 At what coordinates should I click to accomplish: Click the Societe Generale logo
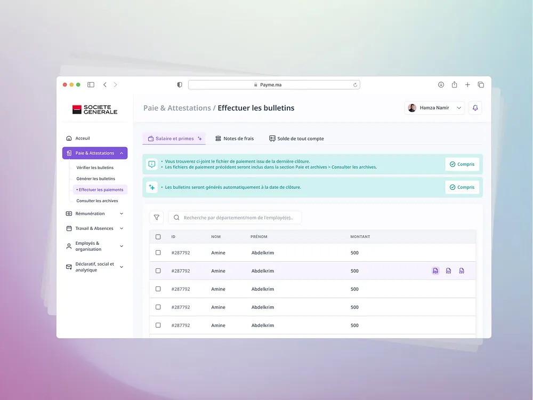click(95, 109)
